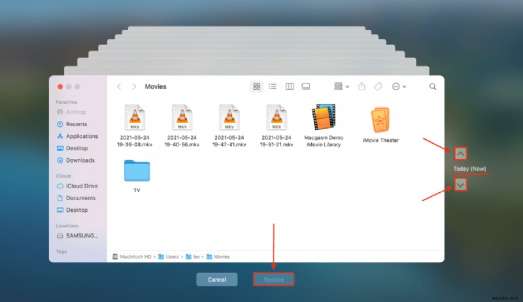The height and width of the screenshot is (302, 523).
Task: Click the Tags section header in sidebar
Action: pyautogui.click(x=61, y=251)
